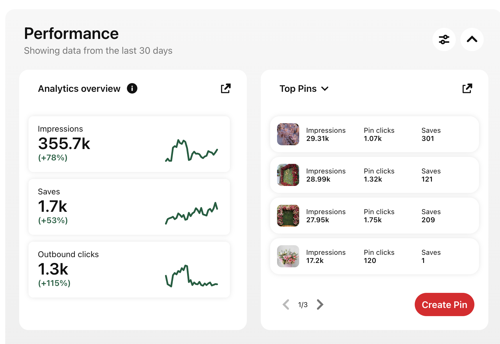Select the pin row with 301 saves
Screen dimensions: 500x344
(x=374, y=134)
